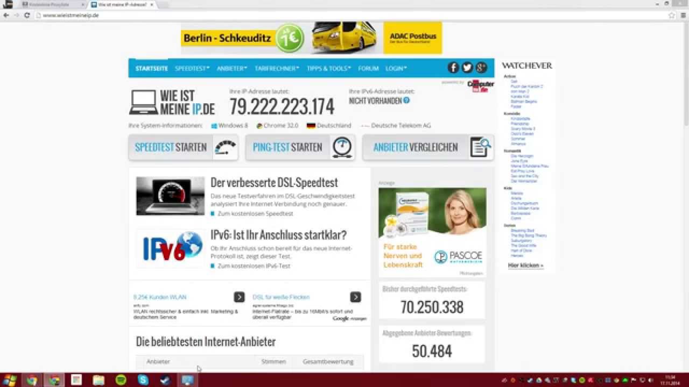The width and height of the screenshot is (689, 387).
Task: Open the 'DSL für weiße Flecken' ad link
Action: click(281, 297)
